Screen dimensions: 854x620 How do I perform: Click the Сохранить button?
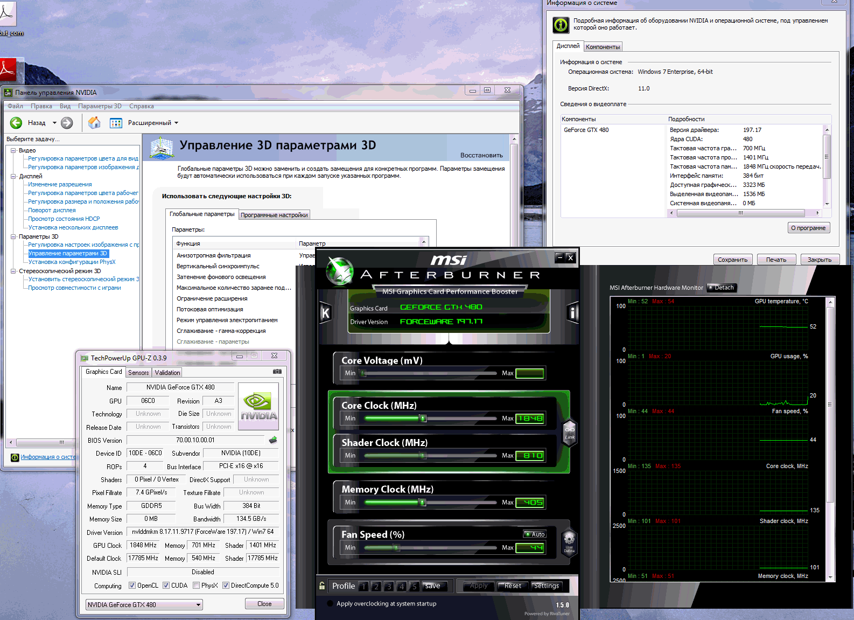[732, 260]
